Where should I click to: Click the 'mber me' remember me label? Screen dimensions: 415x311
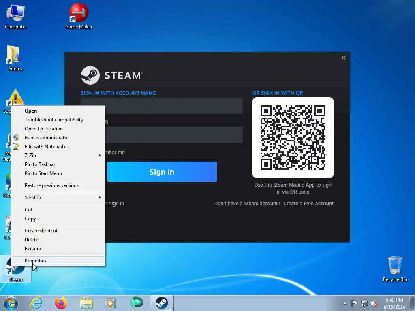(x=115, y=153)
